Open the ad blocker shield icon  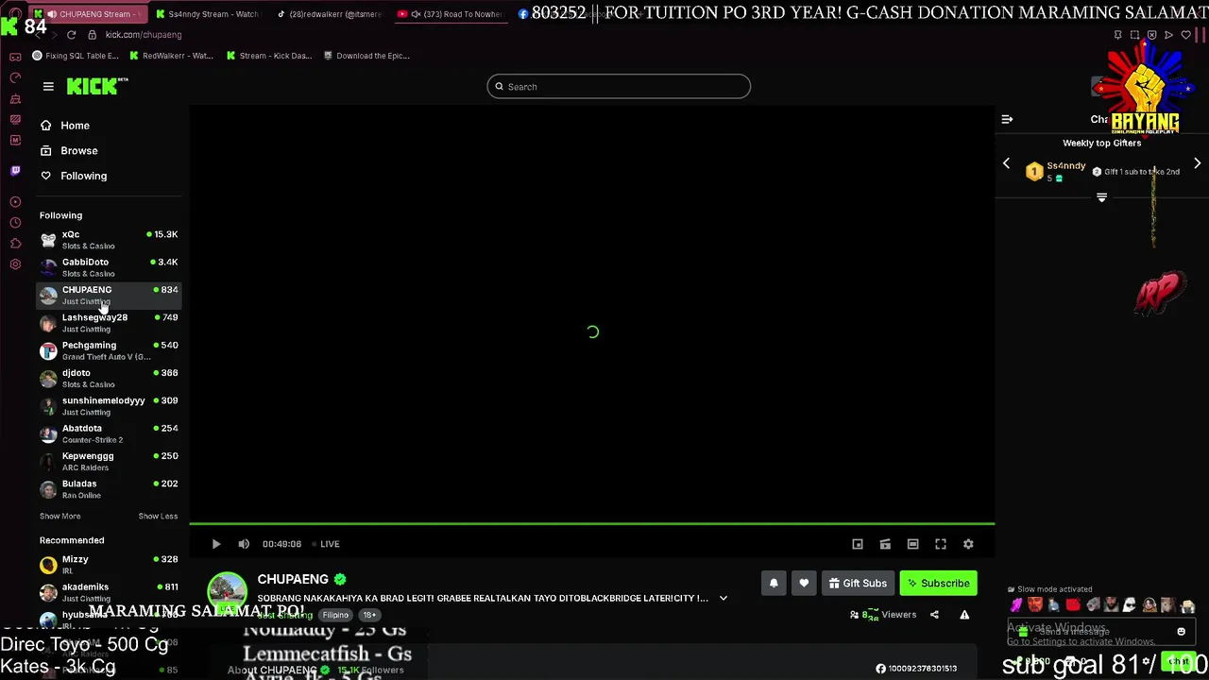pyautogui.click(x=1151, y=35)
